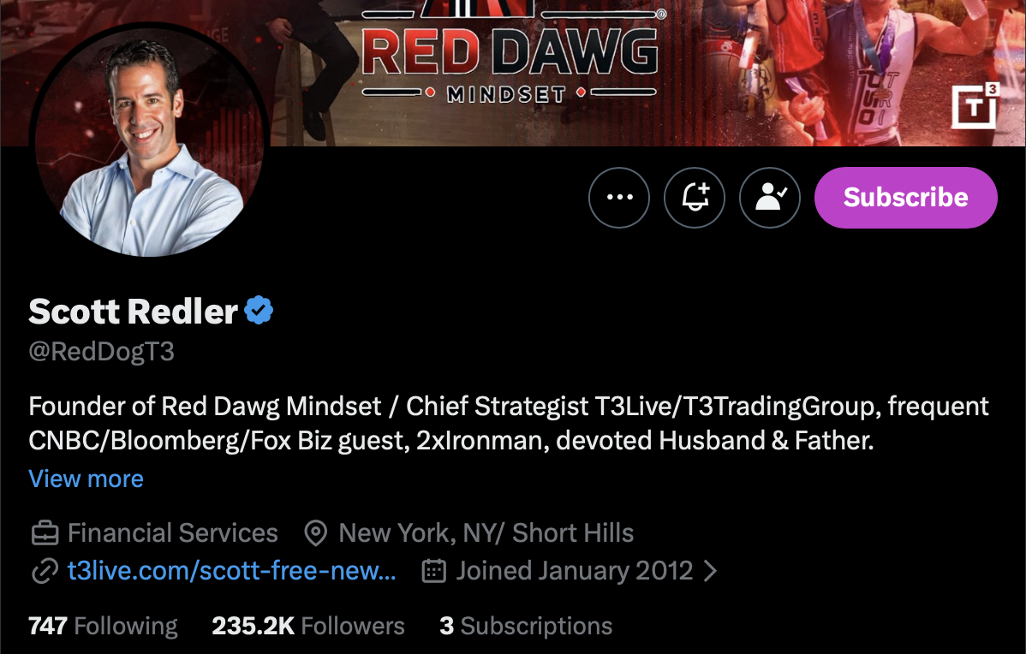Click the Financial Services category label

click(x=173, y=533)
